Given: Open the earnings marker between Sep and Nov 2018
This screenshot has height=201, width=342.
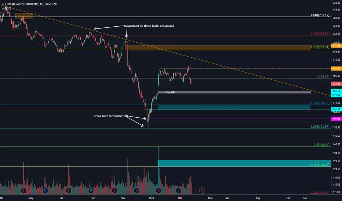Looking at the screenshot, I should [x=114, y=190].
